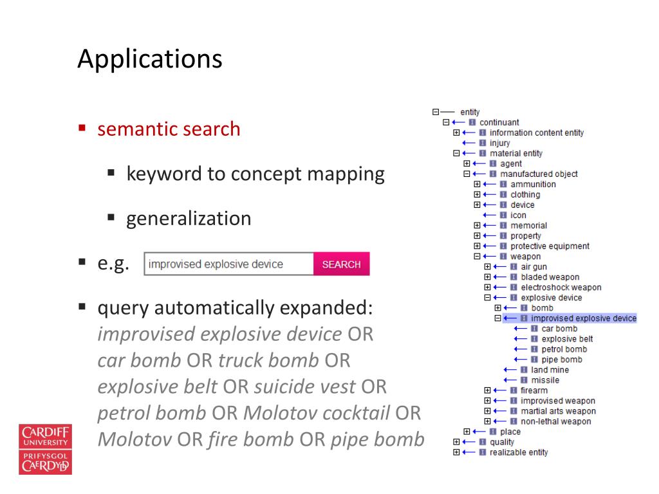
Task: Collapse the improvised explosive device node
Action: point(497,318)
